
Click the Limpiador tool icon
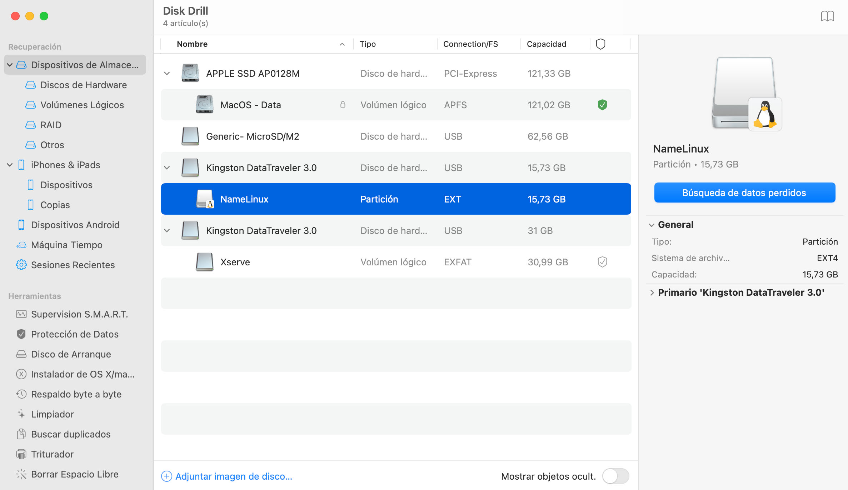(x=21, y=414)
